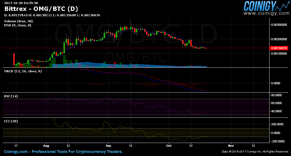This screenshot has width=291, height=156.
Task: Click the OHLC values line under title
Action: coord(52,15)
